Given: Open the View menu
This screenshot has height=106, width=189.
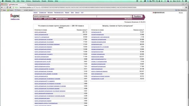Looking at the screenshot, I should pyautogui.click(x=23, y=1).
